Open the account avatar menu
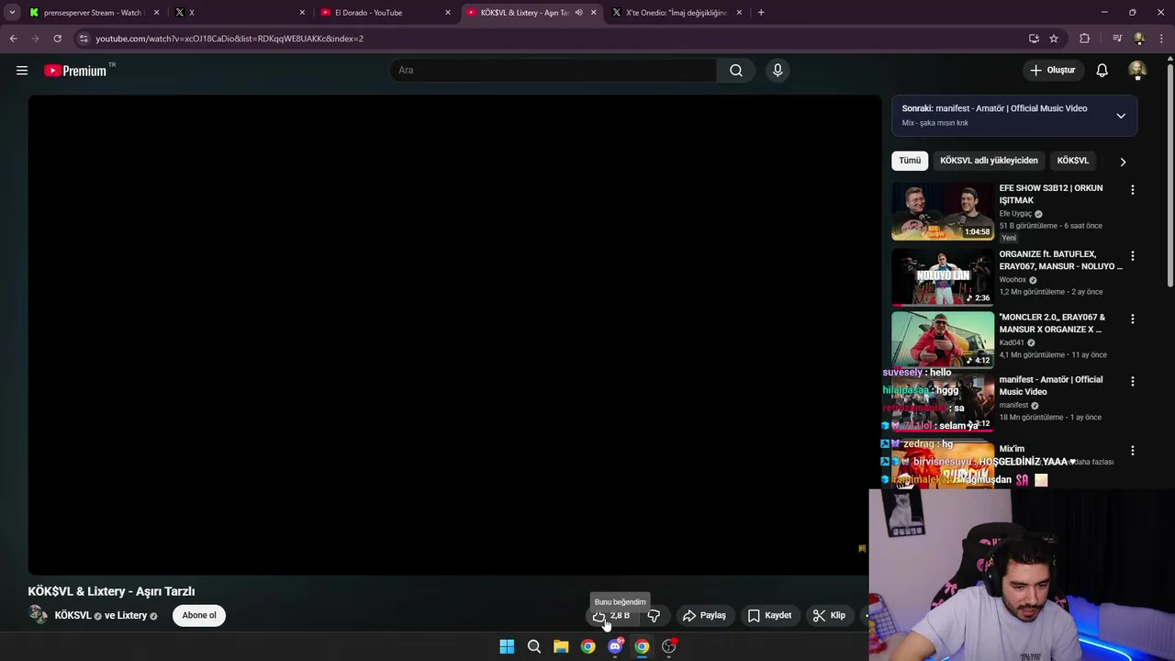Viewport: 1175px width, 661px height. tap(1137, 71)
